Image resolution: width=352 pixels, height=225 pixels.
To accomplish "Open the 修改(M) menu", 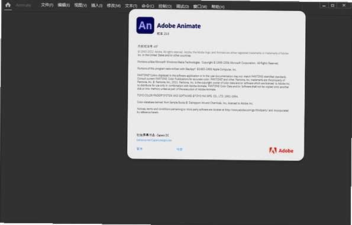I will coord(114,5).
